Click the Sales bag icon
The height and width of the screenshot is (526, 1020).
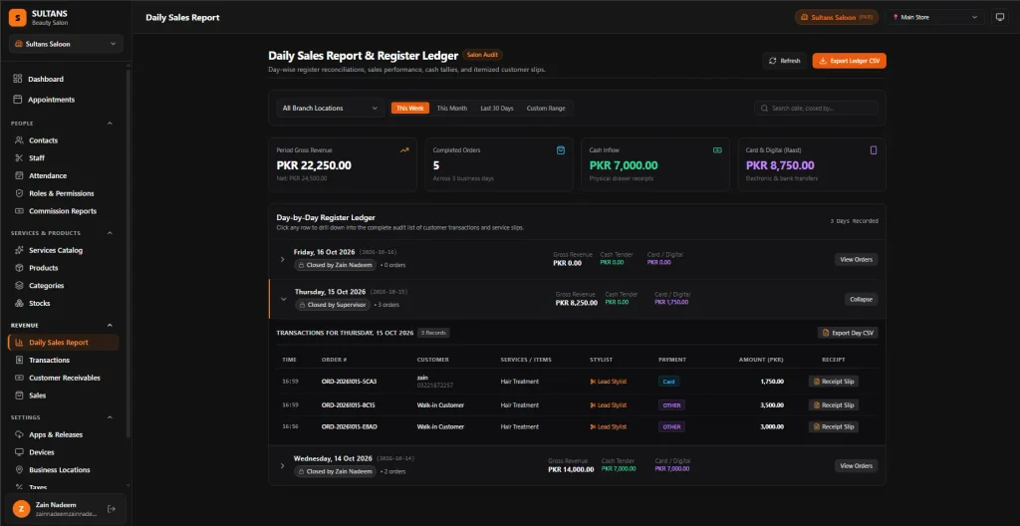[x=18, y=395]
